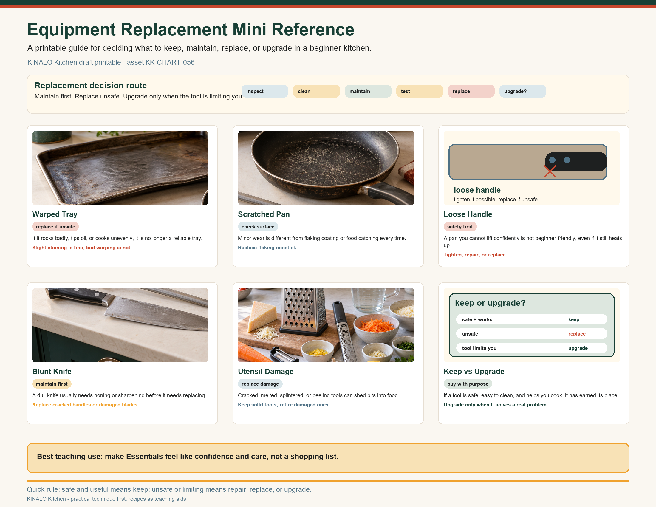Select the upgrade? step chip
Image resolution: width=656 pixels, height=507 pixels.
tap(523, 91)
